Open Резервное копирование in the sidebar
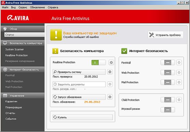 [x=20, y=61]
